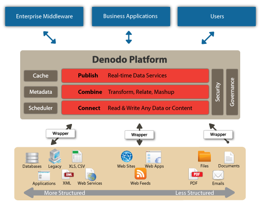Image resolution: width=259 pixels, height=204 pixels.
Task: Click the Documents caption text
Action: (x=229, y=166)
